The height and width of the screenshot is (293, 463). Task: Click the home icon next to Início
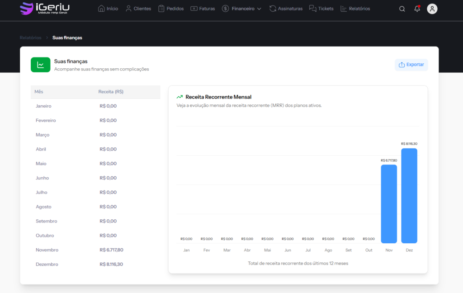pos(101,9)
